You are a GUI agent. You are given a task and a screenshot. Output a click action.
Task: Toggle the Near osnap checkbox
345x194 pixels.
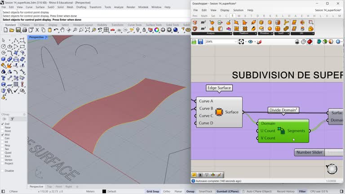click(x=2, y=128)
